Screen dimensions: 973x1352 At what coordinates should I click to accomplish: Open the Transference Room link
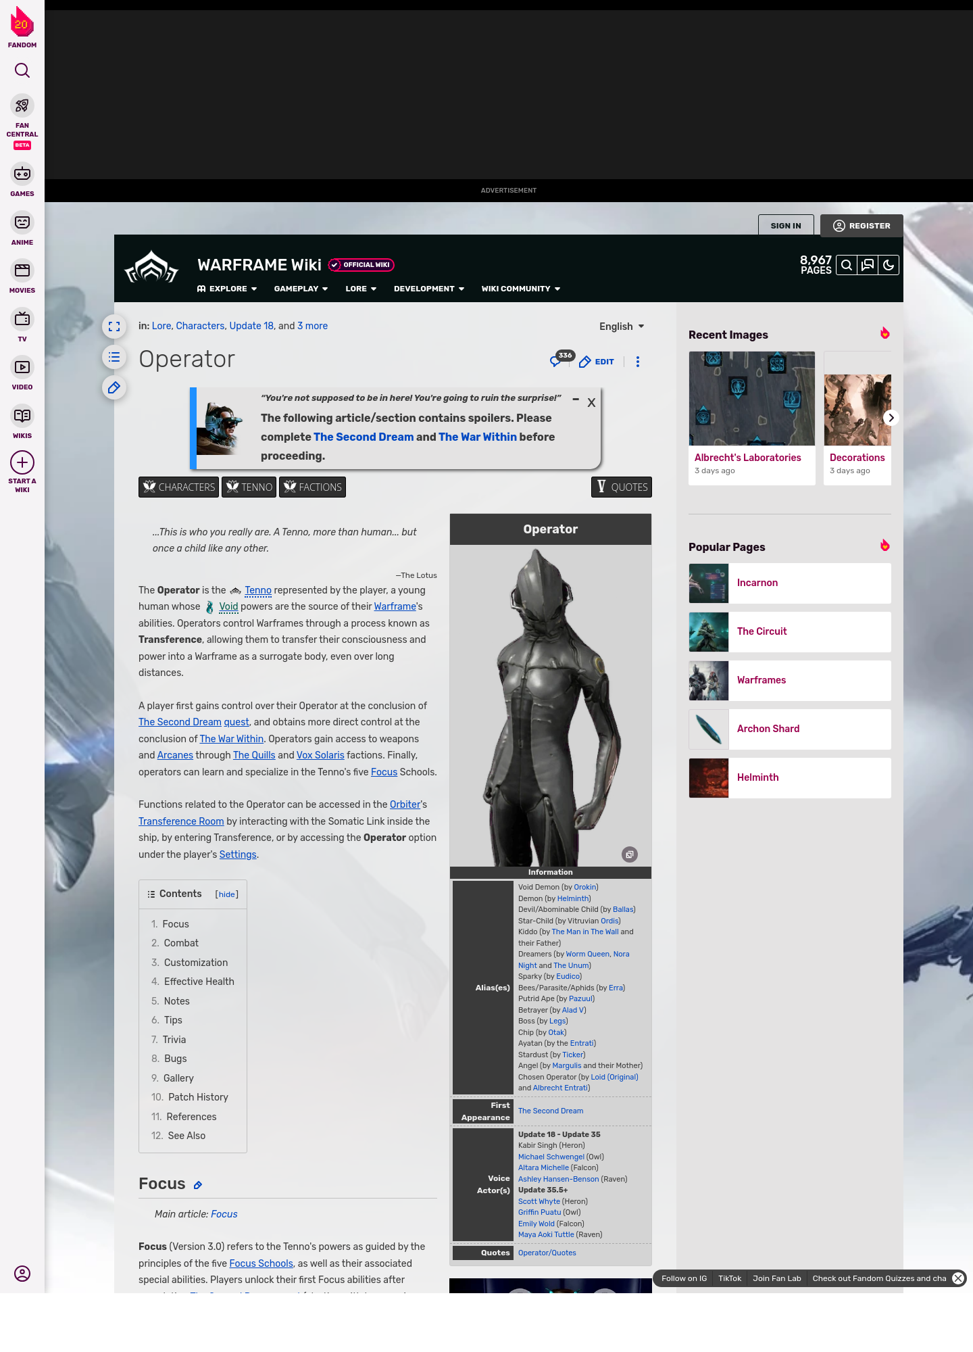pyautogui.click(x=181, y=821)
